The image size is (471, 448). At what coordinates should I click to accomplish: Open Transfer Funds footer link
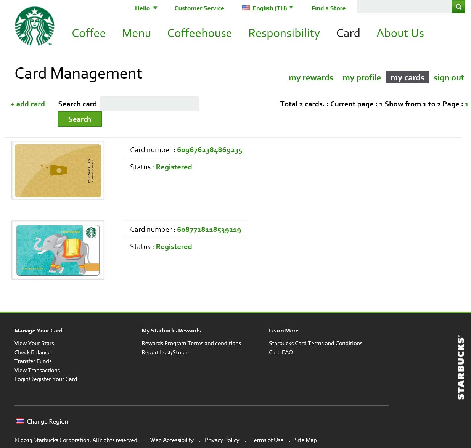(33, 361)
